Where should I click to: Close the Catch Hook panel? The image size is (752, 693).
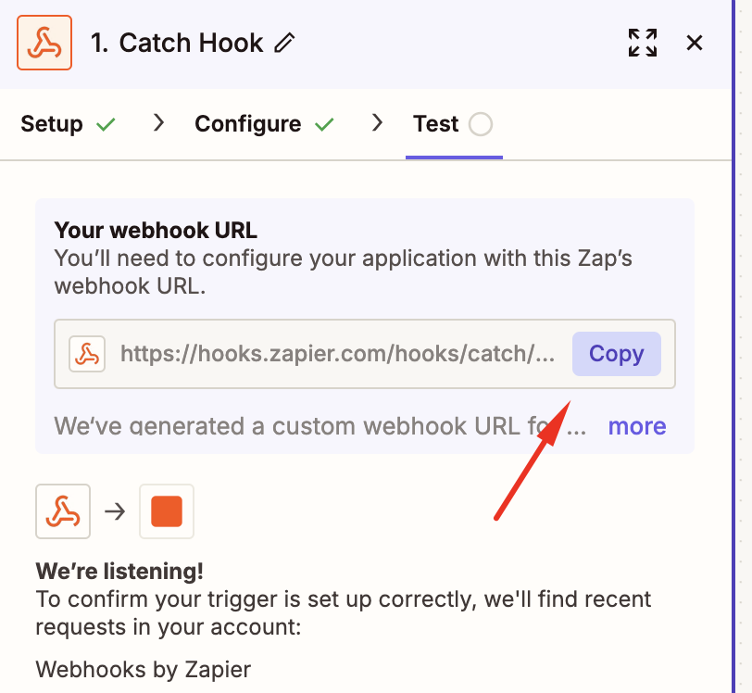(x=695, y=43)
